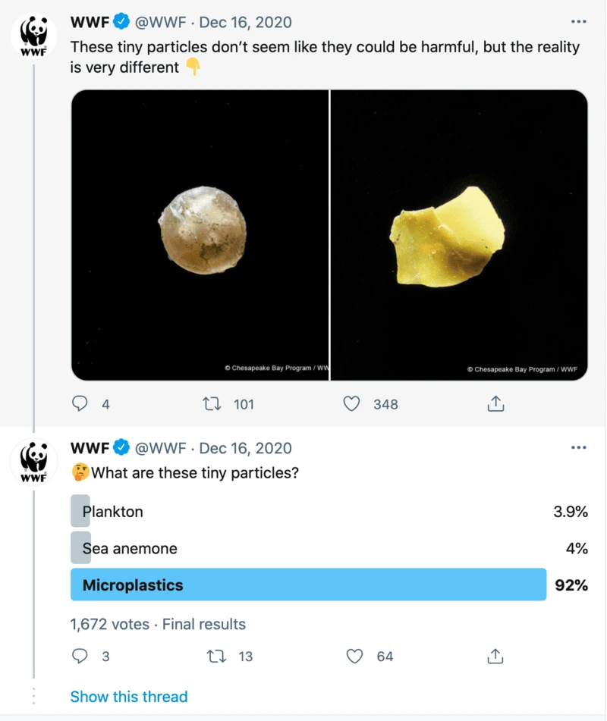Reply to the WWF microplastics tweet
Screen dimensions: 607x721
click(x=79, y=404)
